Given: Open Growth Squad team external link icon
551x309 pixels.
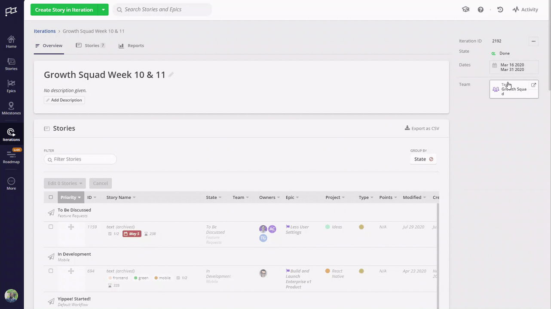Looking at the screenshot, I should click(x=533, y=85).
